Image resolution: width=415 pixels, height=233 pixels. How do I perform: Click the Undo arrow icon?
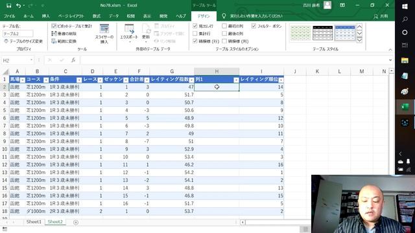tap(18, 5)
